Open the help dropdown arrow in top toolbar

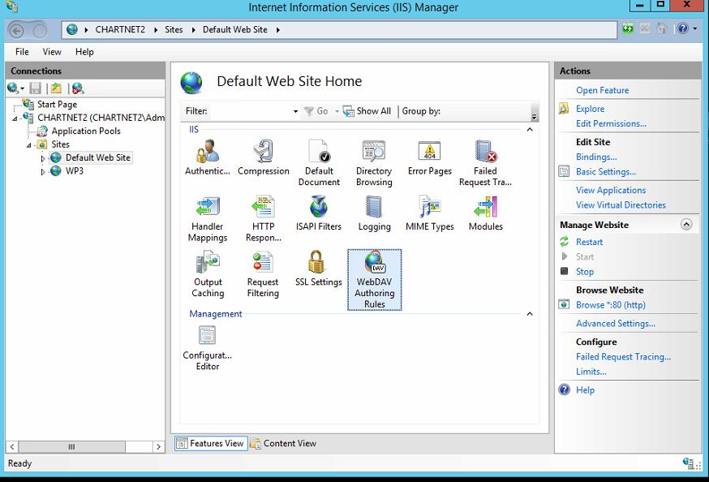[x=695, y=28]
